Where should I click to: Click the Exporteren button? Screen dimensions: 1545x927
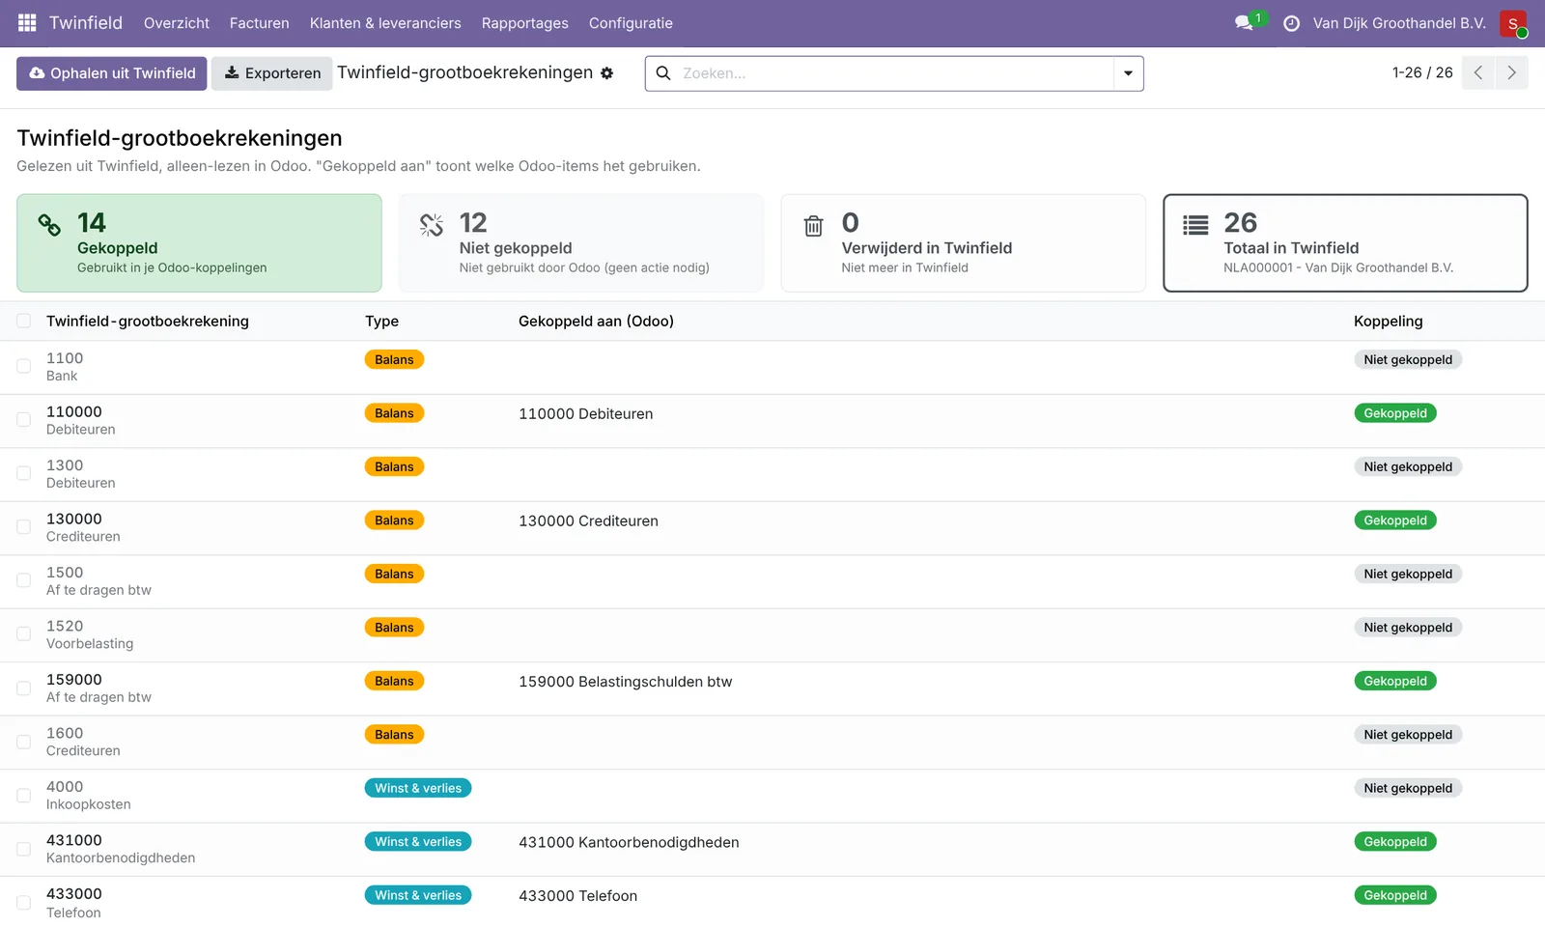click(x=272, y=73)
